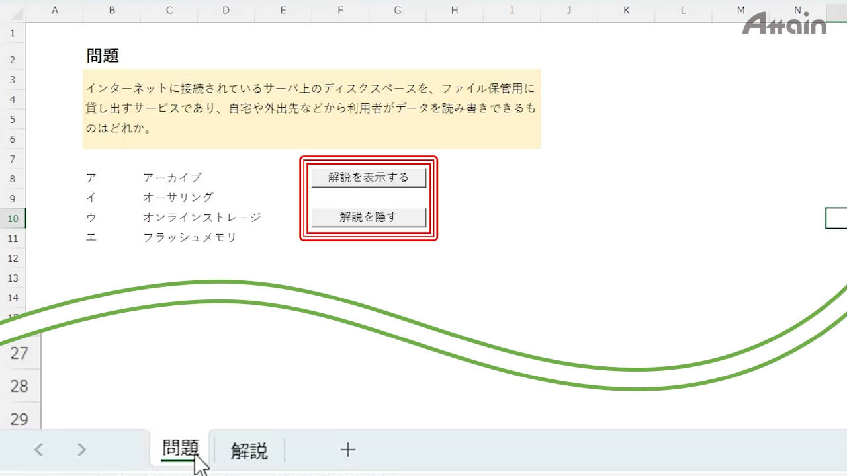Viewport: 847px width, 476px height.
Task: Click the Attain logo watermark
Action: [784, 24]
